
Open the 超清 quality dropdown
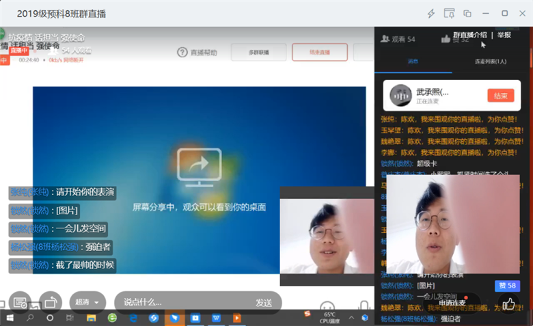click(x=87, y=302)
